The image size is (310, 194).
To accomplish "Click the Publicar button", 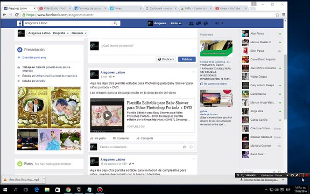I will (187, 59).
